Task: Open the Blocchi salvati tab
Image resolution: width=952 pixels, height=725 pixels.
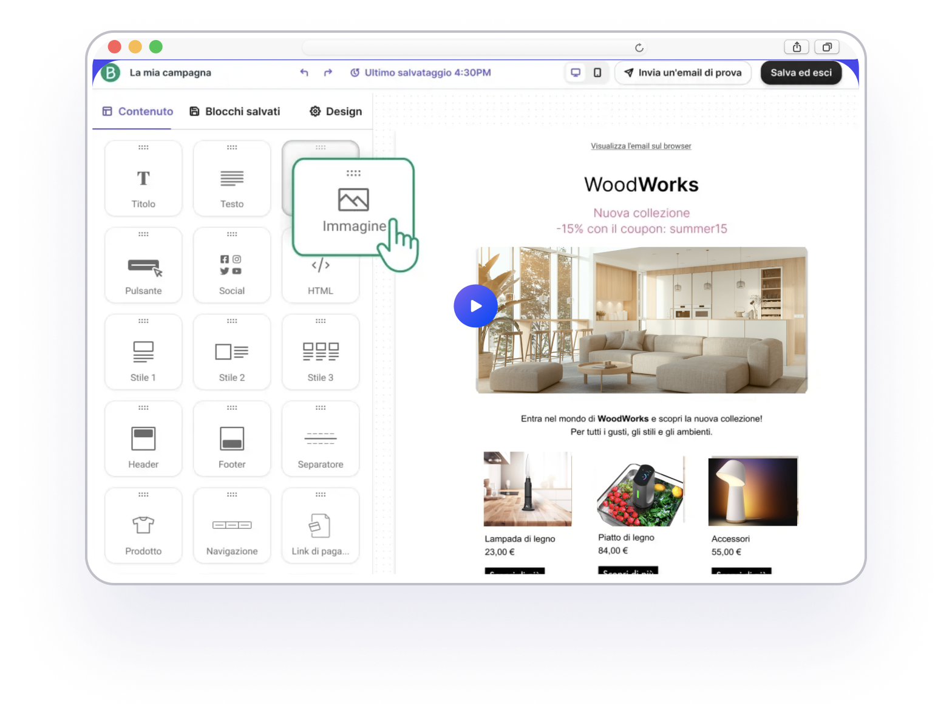Action: (x=235, y=112)
